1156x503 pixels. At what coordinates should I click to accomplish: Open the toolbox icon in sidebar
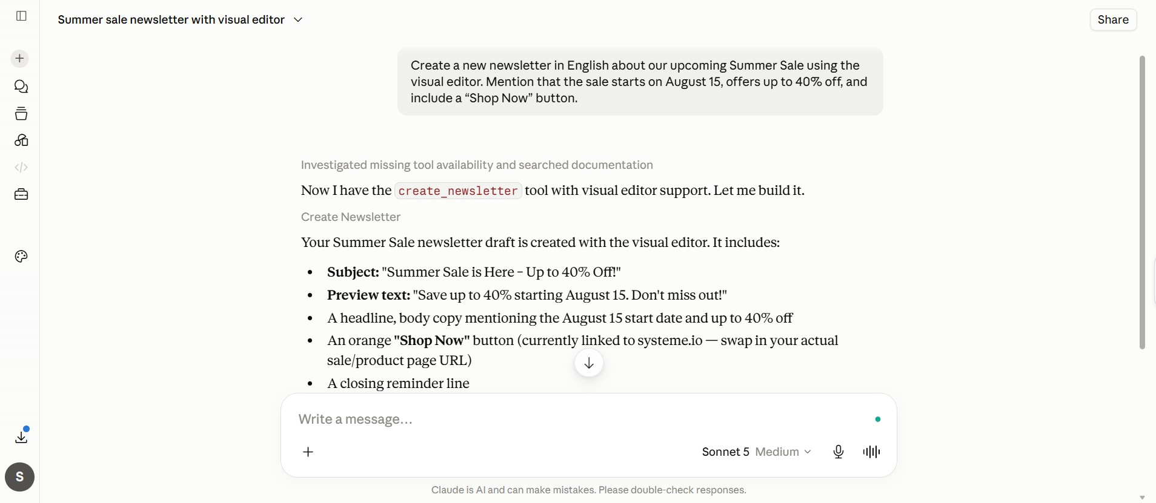point(21,194)
